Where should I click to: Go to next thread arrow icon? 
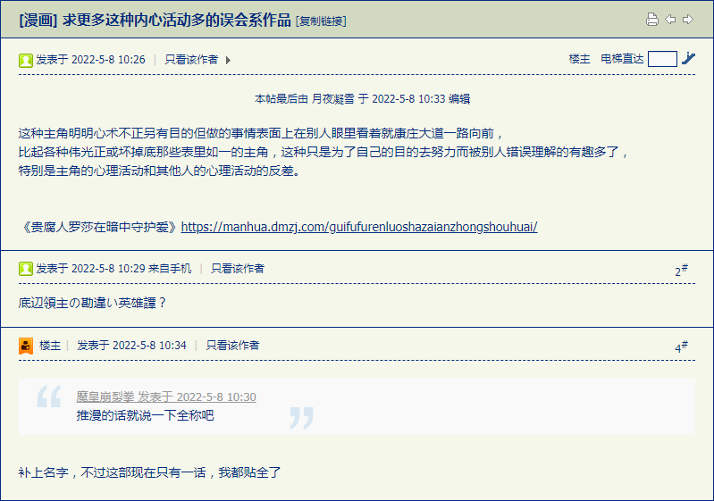tap(688, 20)
